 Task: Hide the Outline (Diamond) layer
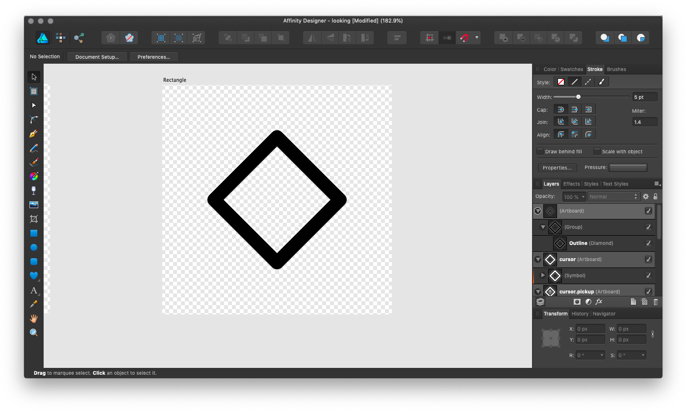point(648,243)
